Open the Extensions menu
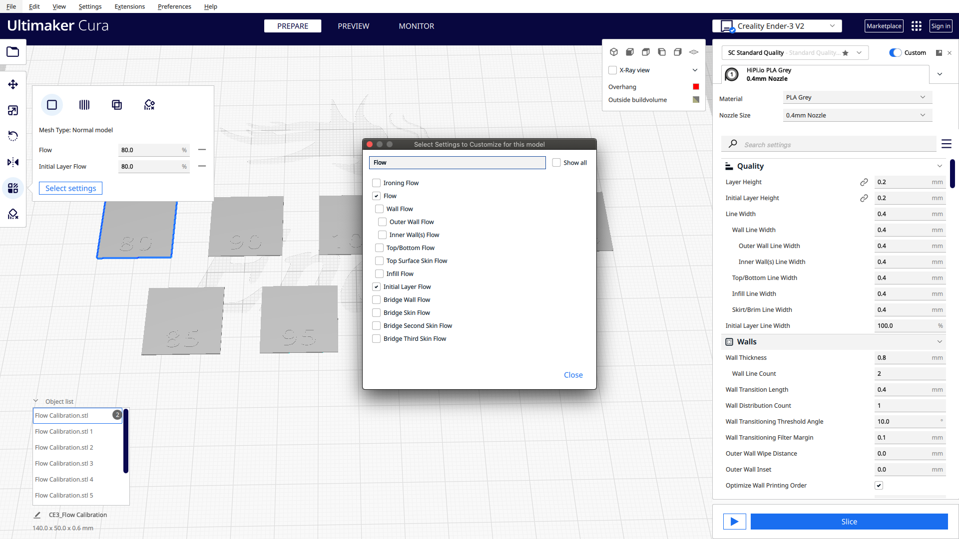 click(129, 6)
